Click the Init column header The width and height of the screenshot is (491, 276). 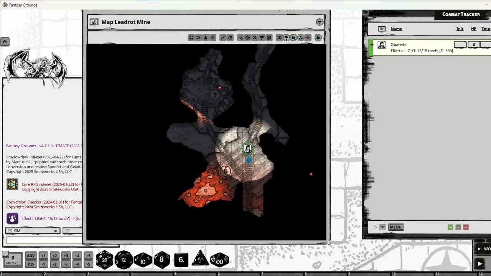(460, 29)
